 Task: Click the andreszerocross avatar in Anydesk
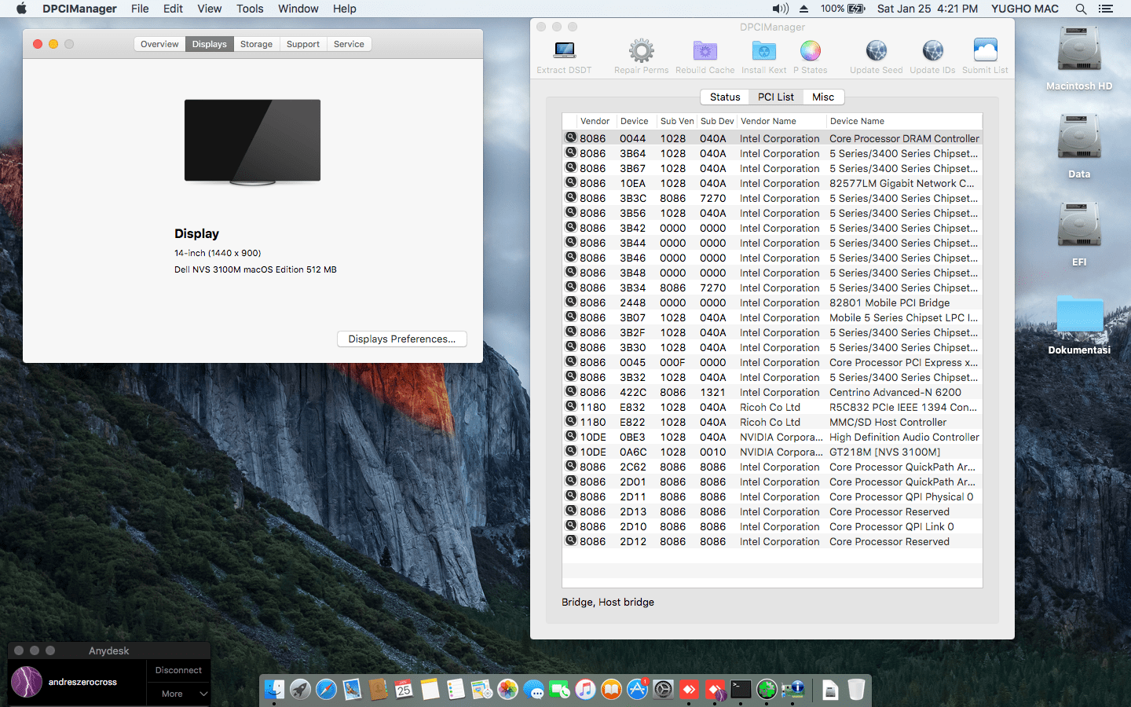pos(27,682)
